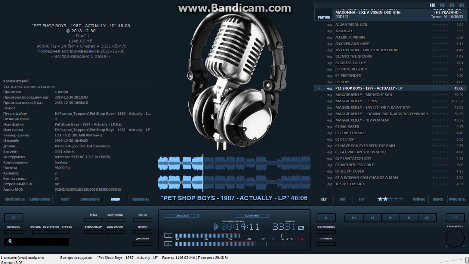Open the Библиотека tab
The width and height of the screenshot is (469, 264).
point(40,199)
